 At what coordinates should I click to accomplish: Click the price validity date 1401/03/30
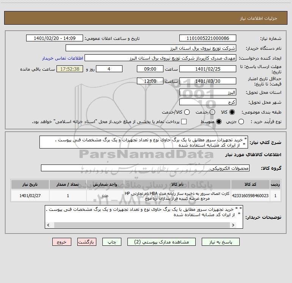click(208, 81)
